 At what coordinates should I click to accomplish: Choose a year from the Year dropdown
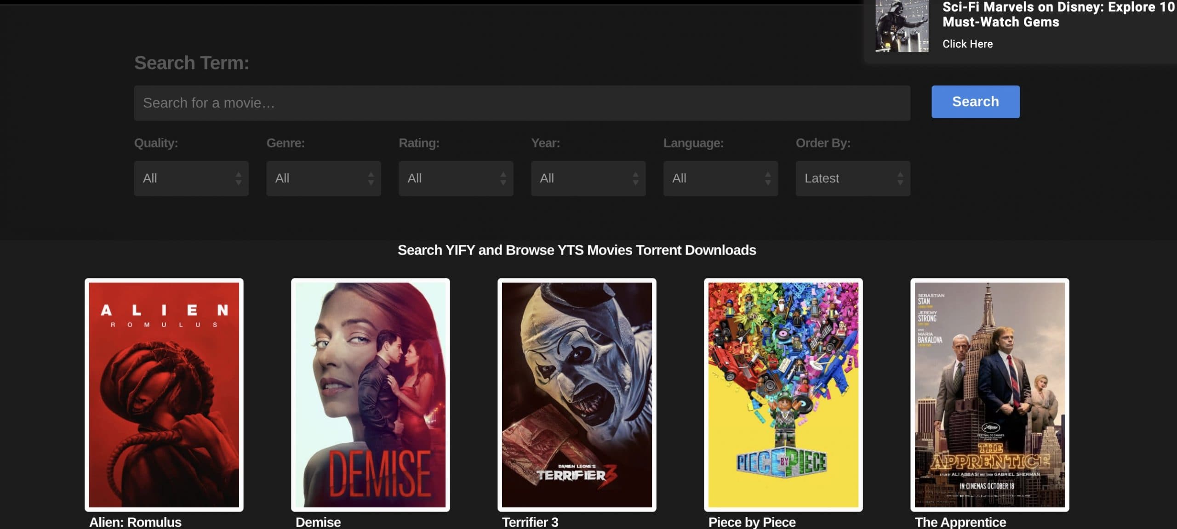588,178
